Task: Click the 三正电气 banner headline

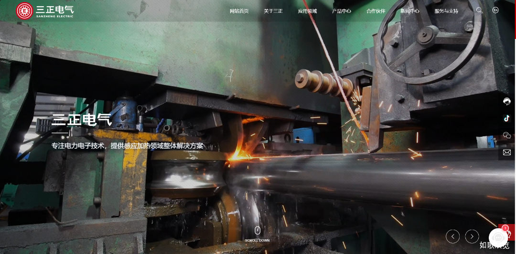Action: coord(82,120)
